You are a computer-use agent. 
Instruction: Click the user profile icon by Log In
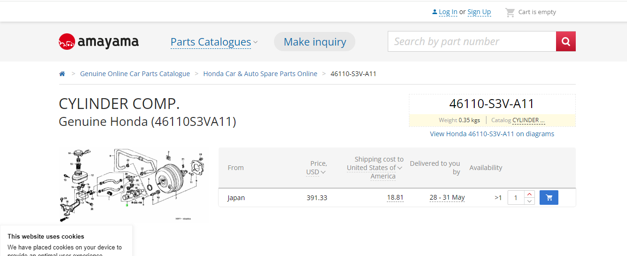coord(435,12)
